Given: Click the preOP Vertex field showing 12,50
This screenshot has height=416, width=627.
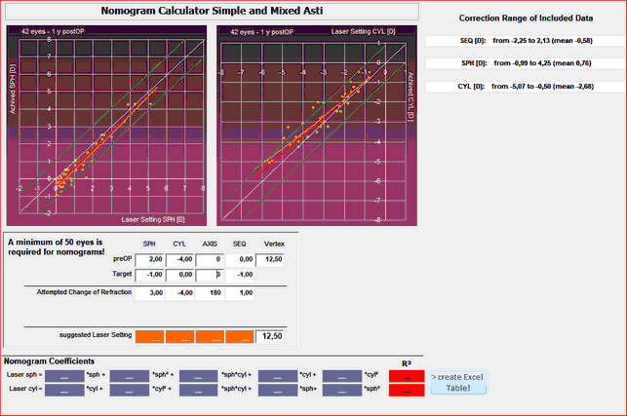Looking at the screenshot, I should (x=274, y=259).
